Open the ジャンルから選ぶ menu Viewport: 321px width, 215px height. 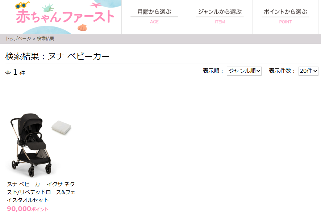tap(220, 12)
